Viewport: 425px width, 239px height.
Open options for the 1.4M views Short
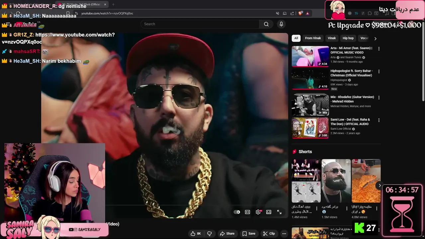point(316,208)
